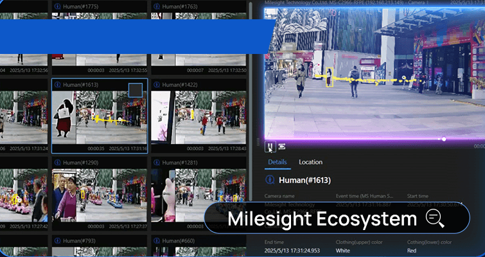The width and height of the screenshot is (485, 257).
Task: Click the Clothing(upper) color label
Action: (359, 242)
